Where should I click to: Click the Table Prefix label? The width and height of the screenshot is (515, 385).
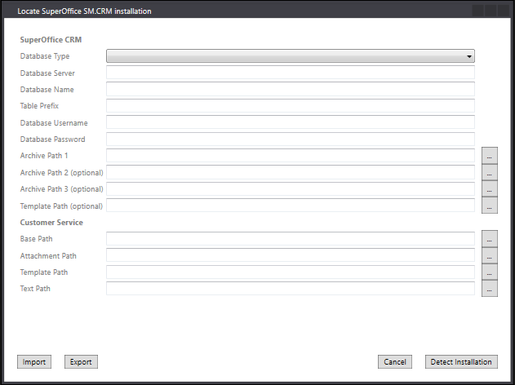[x=39, y=106]
